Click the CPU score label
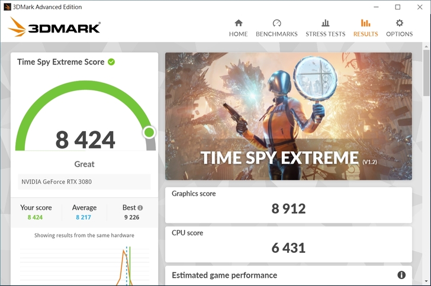This screenshot has width=431, height=286. (x=187, y=233)
